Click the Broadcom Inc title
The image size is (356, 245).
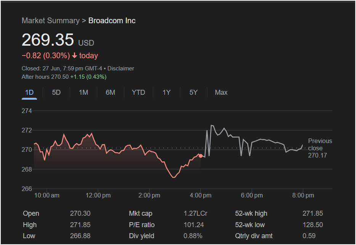(112, 21)
